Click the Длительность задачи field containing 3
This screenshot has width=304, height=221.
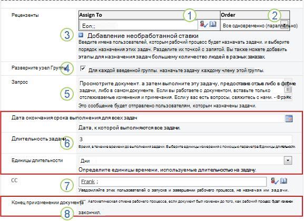point(185,139)
